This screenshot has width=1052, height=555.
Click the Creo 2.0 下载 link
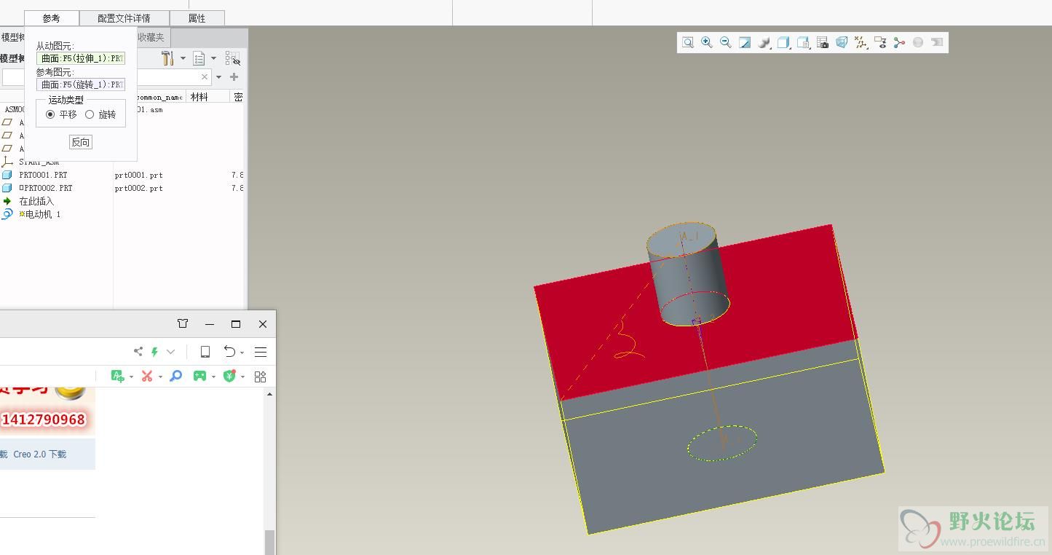pyautogui.click(x=39, y=454)
